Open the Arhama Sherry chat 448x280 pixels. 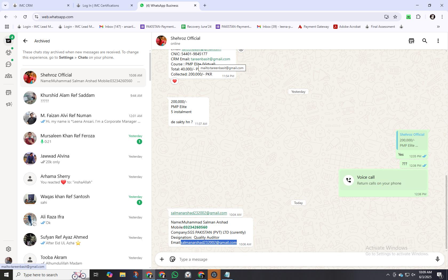[x=83, y=179]
